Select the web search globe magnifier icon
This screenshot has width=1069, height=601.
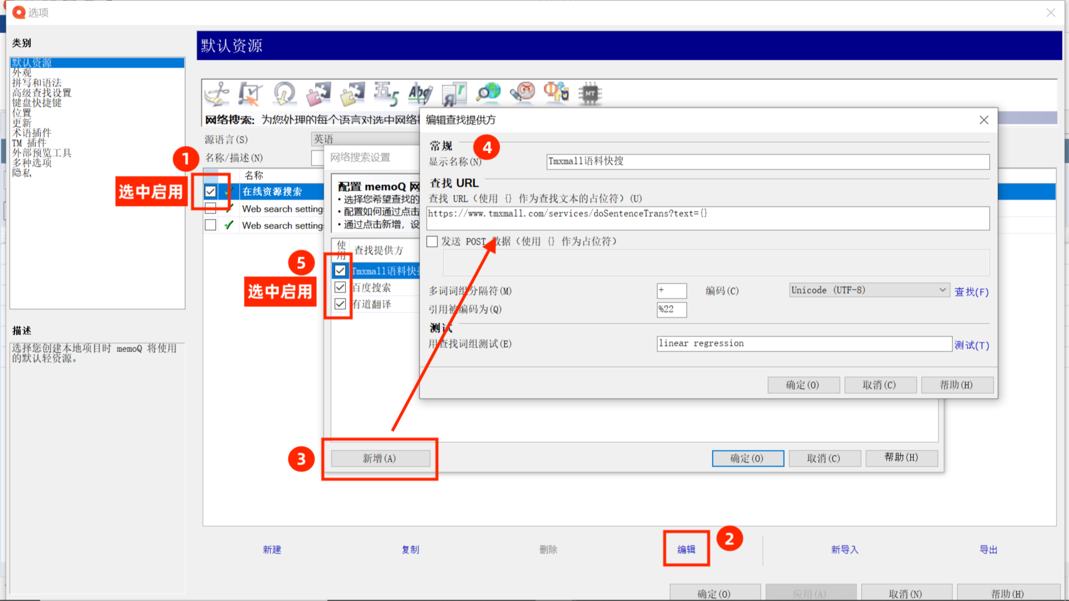(x=488, y=93)
